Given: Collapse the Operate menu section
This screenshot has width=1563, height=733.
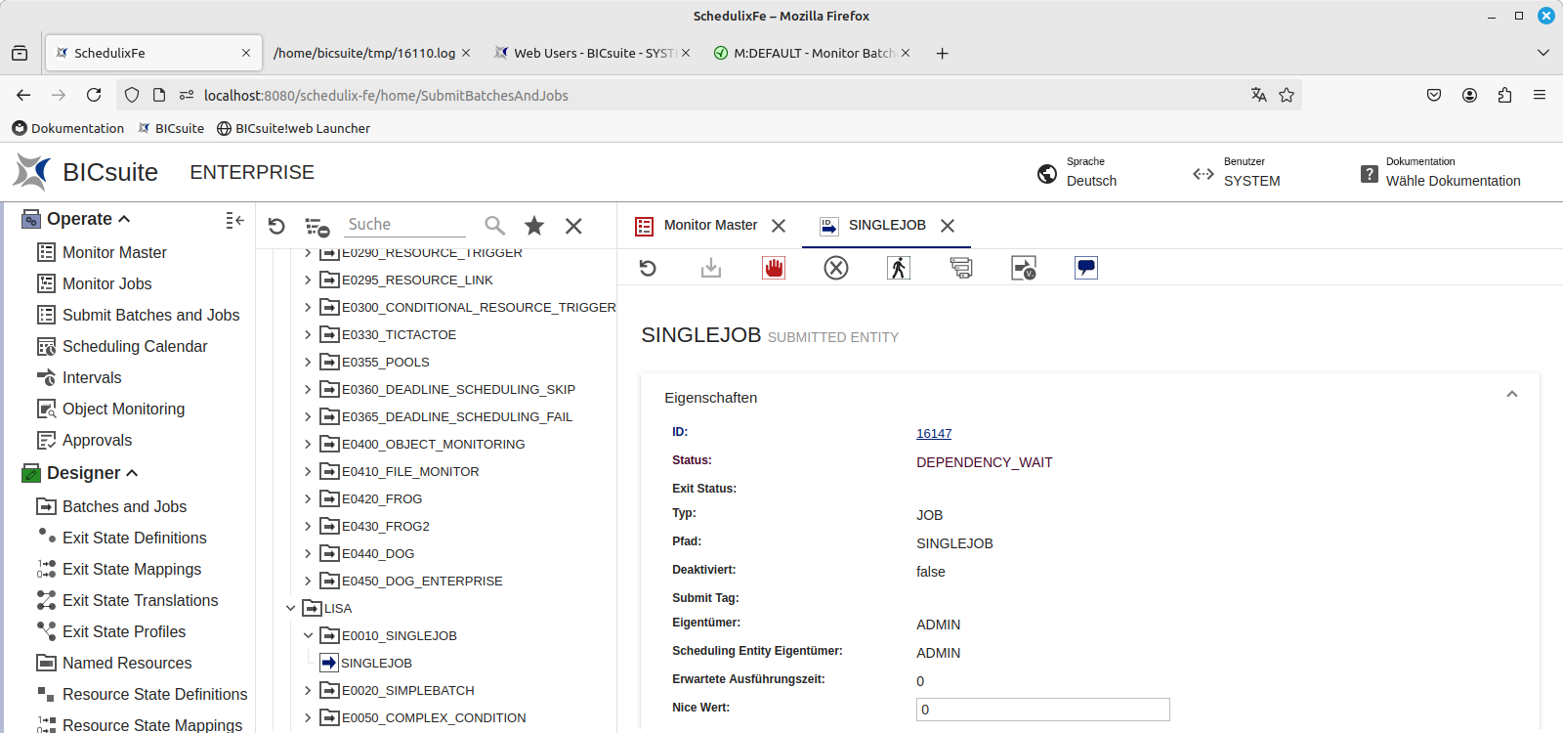Looking at the screenshot, I should (124, 220).
